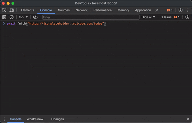Toggle the console sidebar

[4, 17]
